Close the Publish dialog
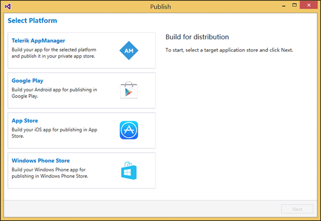 (x=309, y=5)
